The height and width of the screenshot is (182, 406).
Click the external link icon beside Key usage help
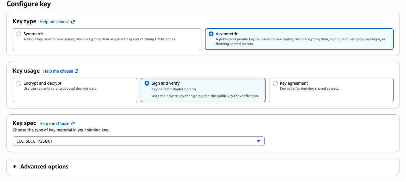pyautogui.click(x=77, y=71)
